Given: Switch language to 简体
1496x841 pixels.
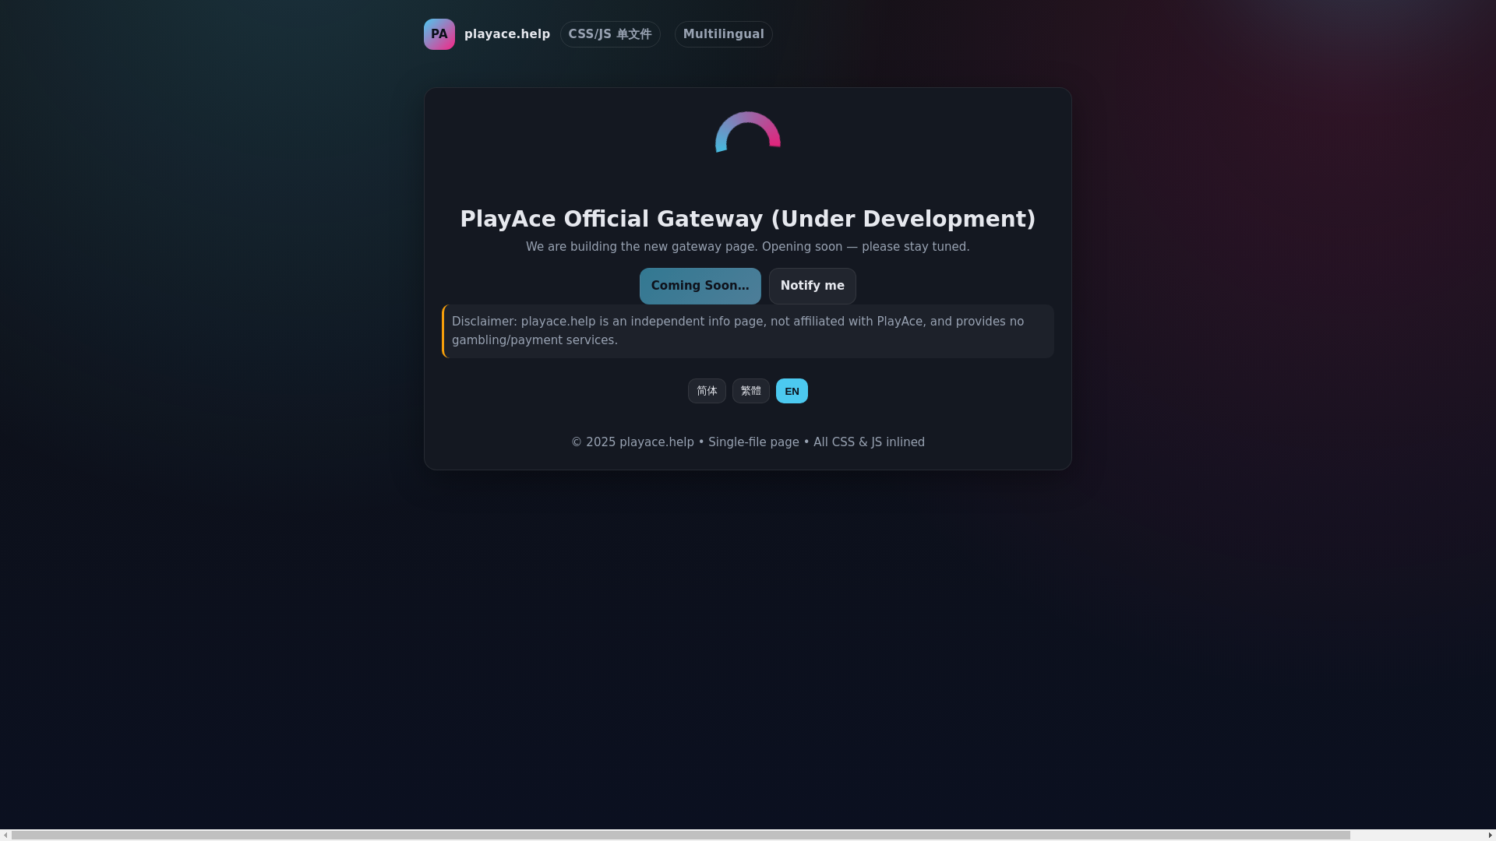Looking at the screenshot, I should click(x=707, y=391).
